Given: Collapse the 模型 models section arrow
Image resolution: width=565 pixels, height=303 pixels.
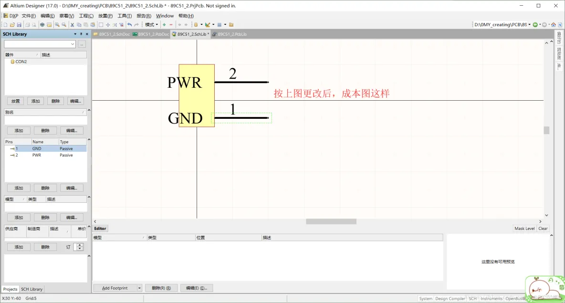Looking at the screenshot, I should pos(89,197).
